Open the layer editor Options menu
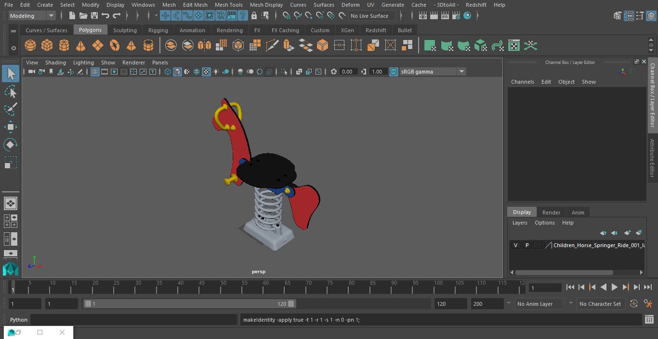Image resolution: width=658 pixels, height=339 pixels. (545, 223)
